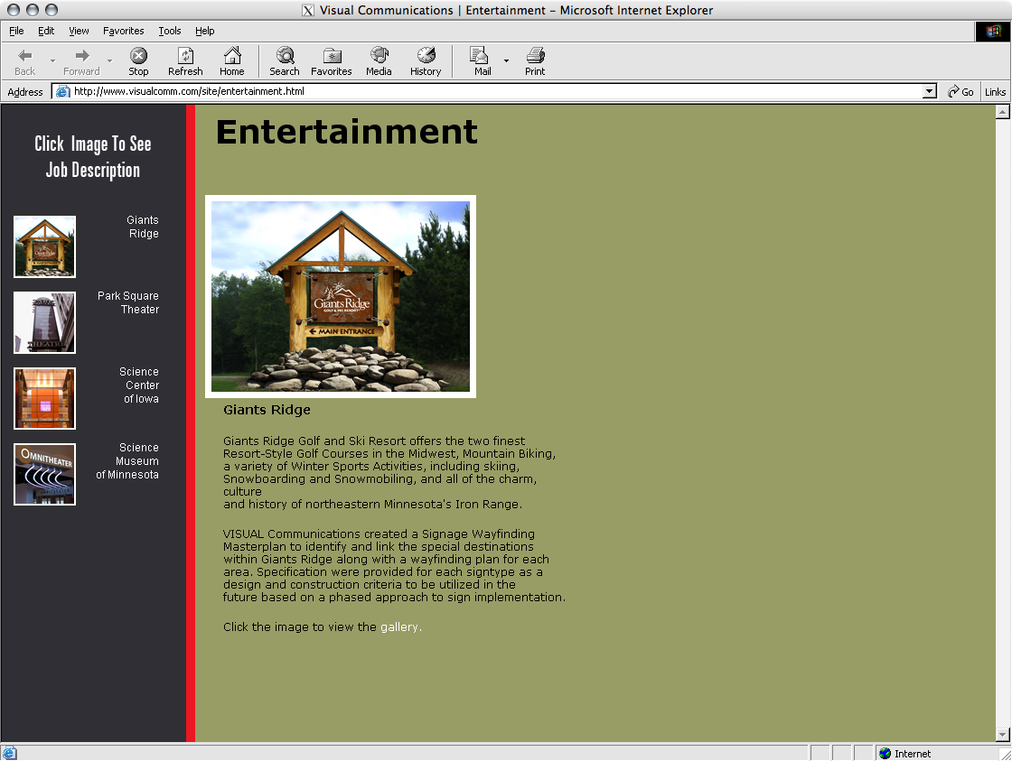Click the Internet zone status text
Image resolution: width=1012 pixels, height=761 pixels.
912,753
